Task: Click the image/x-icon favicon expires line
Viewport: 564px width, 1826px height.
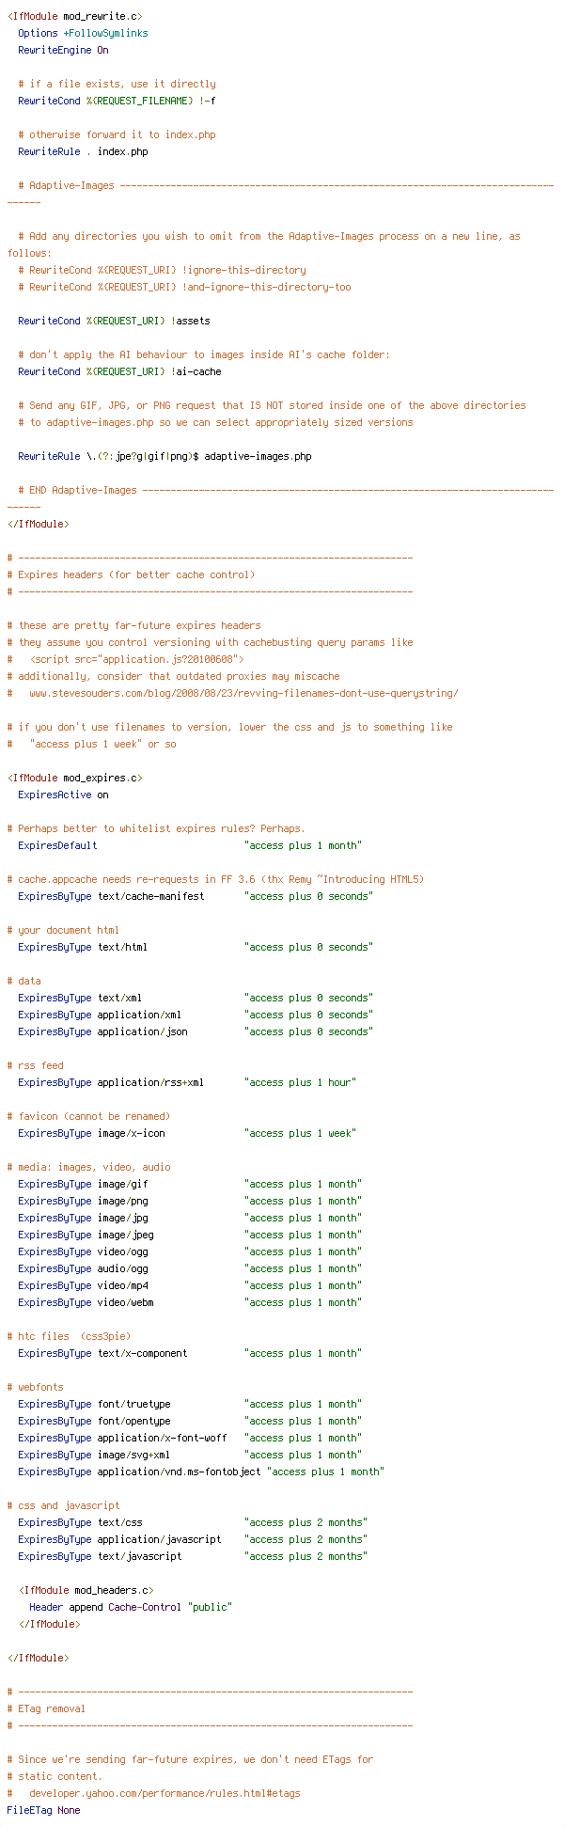Action: click(x=187, y=1133)
